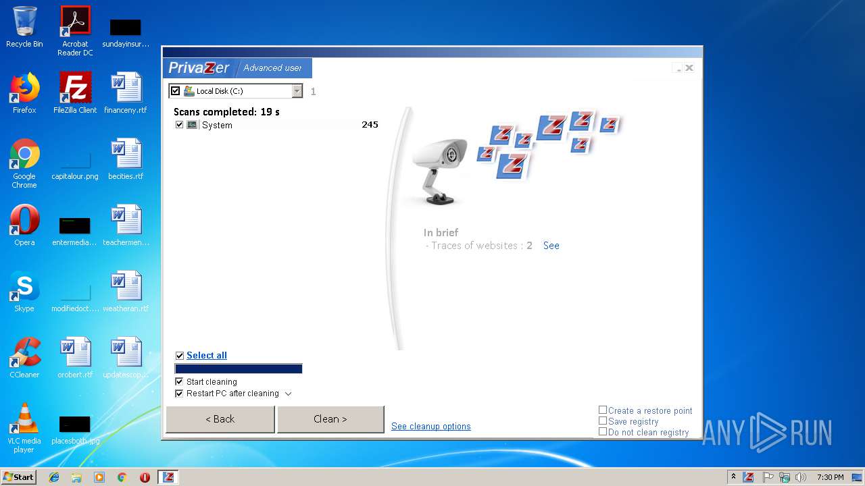Open Windows Explorer folder in taskbar

[76, 477]
